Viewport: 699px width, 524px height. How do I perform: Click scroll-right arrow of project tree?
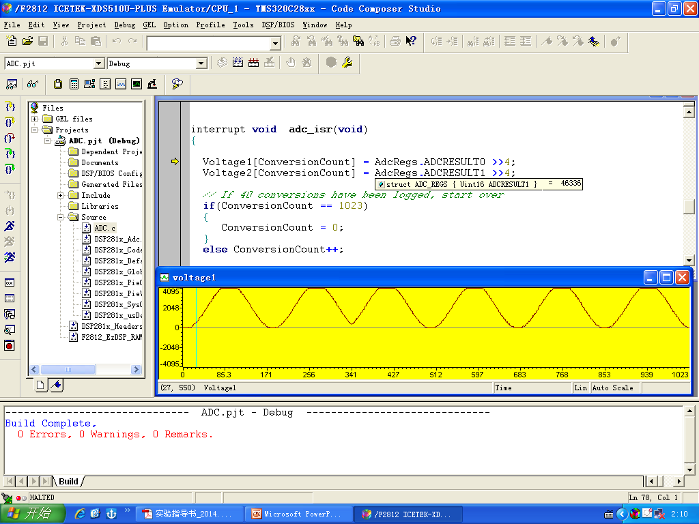pyautogui.click(x=137, y=369)
